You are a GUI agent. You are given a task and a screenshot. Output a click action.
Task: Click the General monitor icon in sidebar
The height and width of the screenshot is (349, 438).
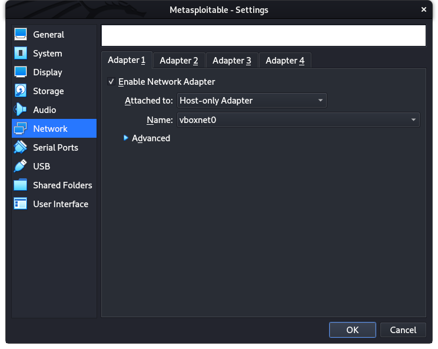21,35
